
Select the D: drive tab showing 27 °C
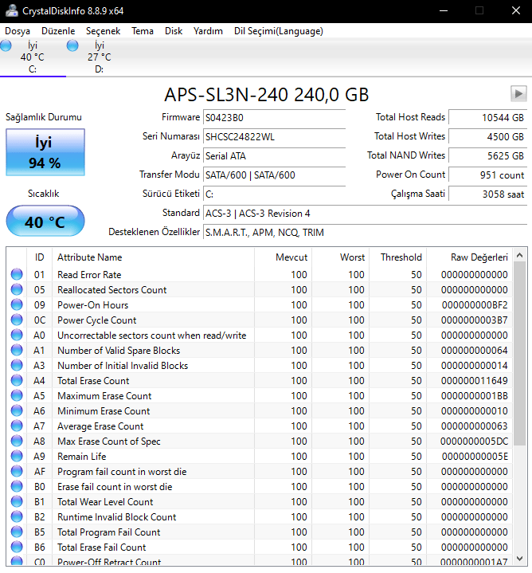click(99, 57)
